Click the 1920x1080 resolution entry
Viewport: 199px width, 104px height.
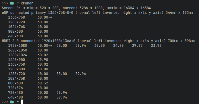(x=18, y=45)
